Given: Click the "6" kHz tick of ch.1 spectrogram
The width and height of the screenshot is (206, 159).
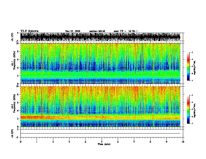Looking at the screenshot, I should coord(18,59).
